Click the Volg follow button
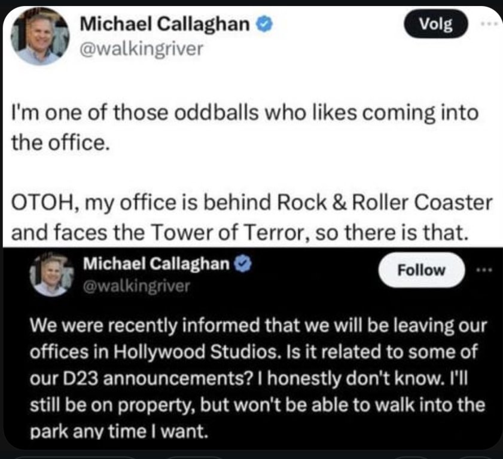 click(x=435, y=24)
